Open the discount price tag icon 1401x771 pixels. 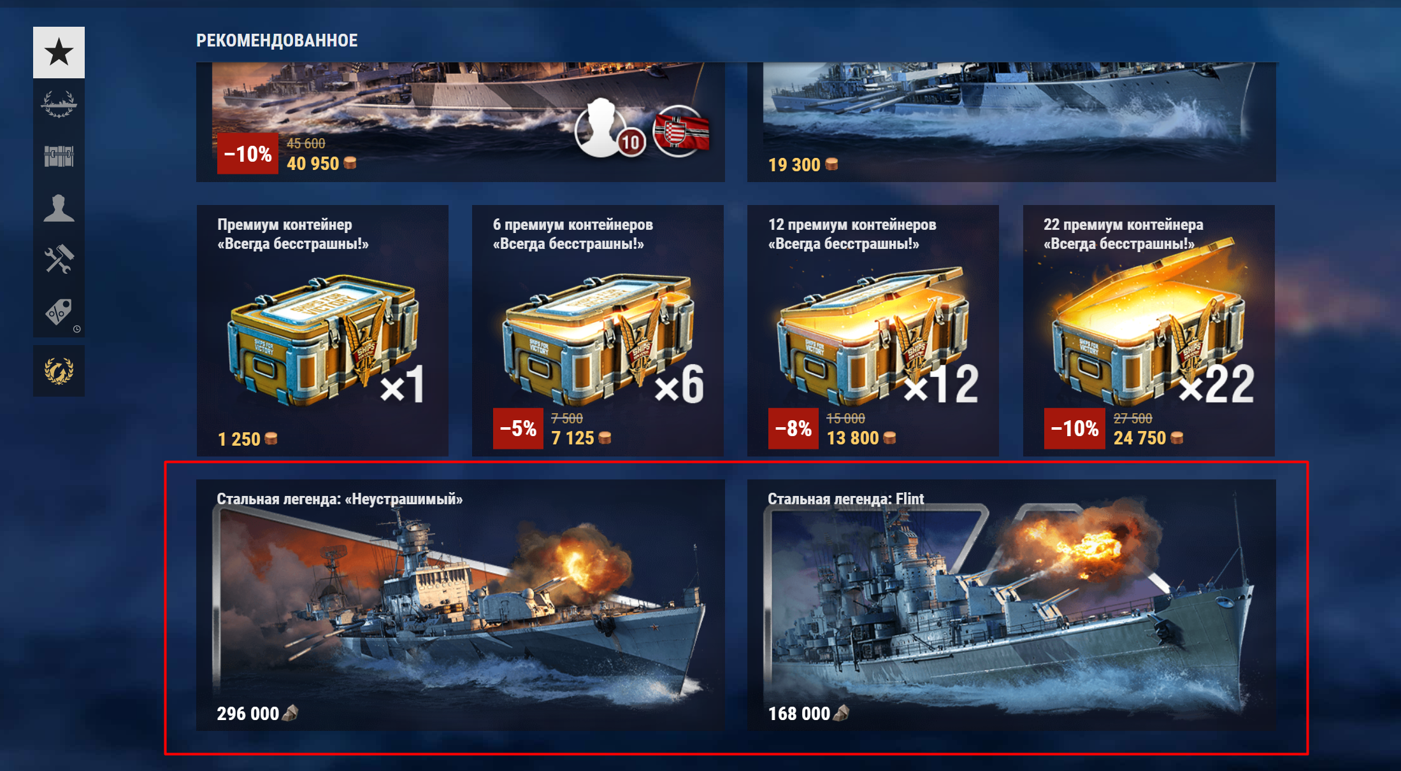click(x=59, y=312)
